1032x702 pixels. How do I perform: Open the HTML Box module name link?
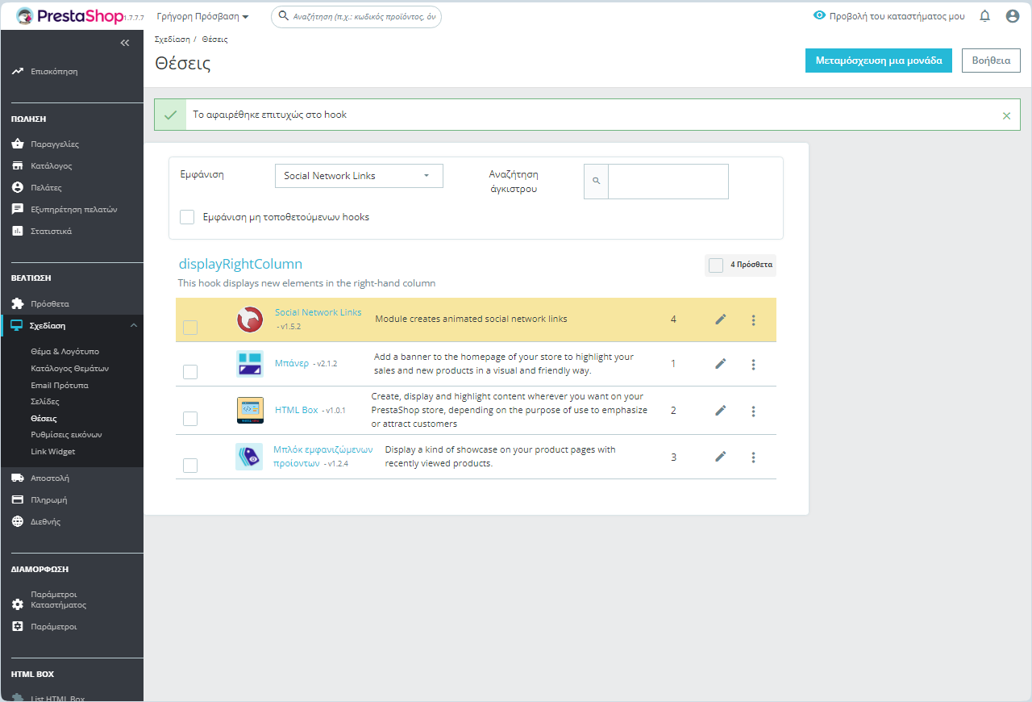297,410
